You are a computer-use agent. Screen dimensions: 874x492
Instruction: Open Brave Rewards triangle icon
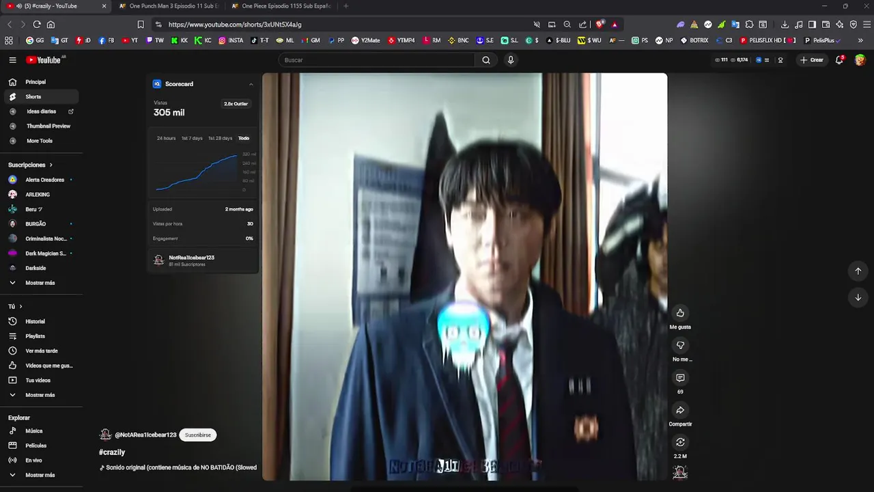pos(615,25)
